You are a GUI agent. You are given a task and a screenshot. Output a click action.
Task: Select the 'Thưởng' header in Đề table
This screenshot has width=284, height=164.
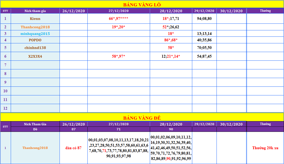click(265, 124)
